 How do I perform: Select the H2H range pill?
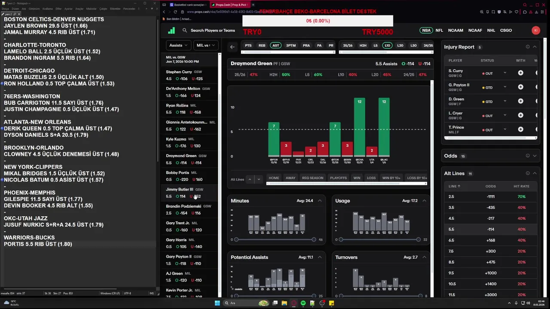pyautogui.click(x=363, y=45)
